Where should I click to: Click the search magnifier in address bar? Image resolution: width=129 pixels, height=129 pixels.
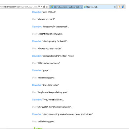tap(39, 7)
